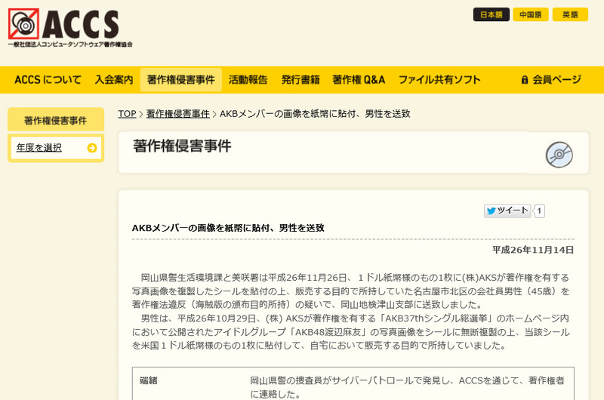Select the 著作権侵害事件 navigation tab

click(180, 80)
